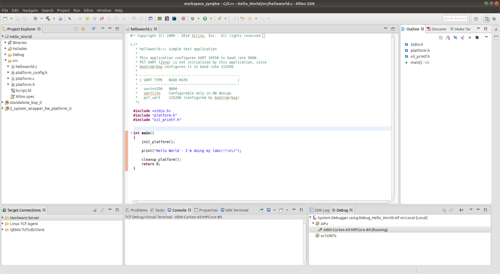The height and width of the screenshot is (274, 500).
Task: Click the Quick Access search field
Action: tap(455, 18)
